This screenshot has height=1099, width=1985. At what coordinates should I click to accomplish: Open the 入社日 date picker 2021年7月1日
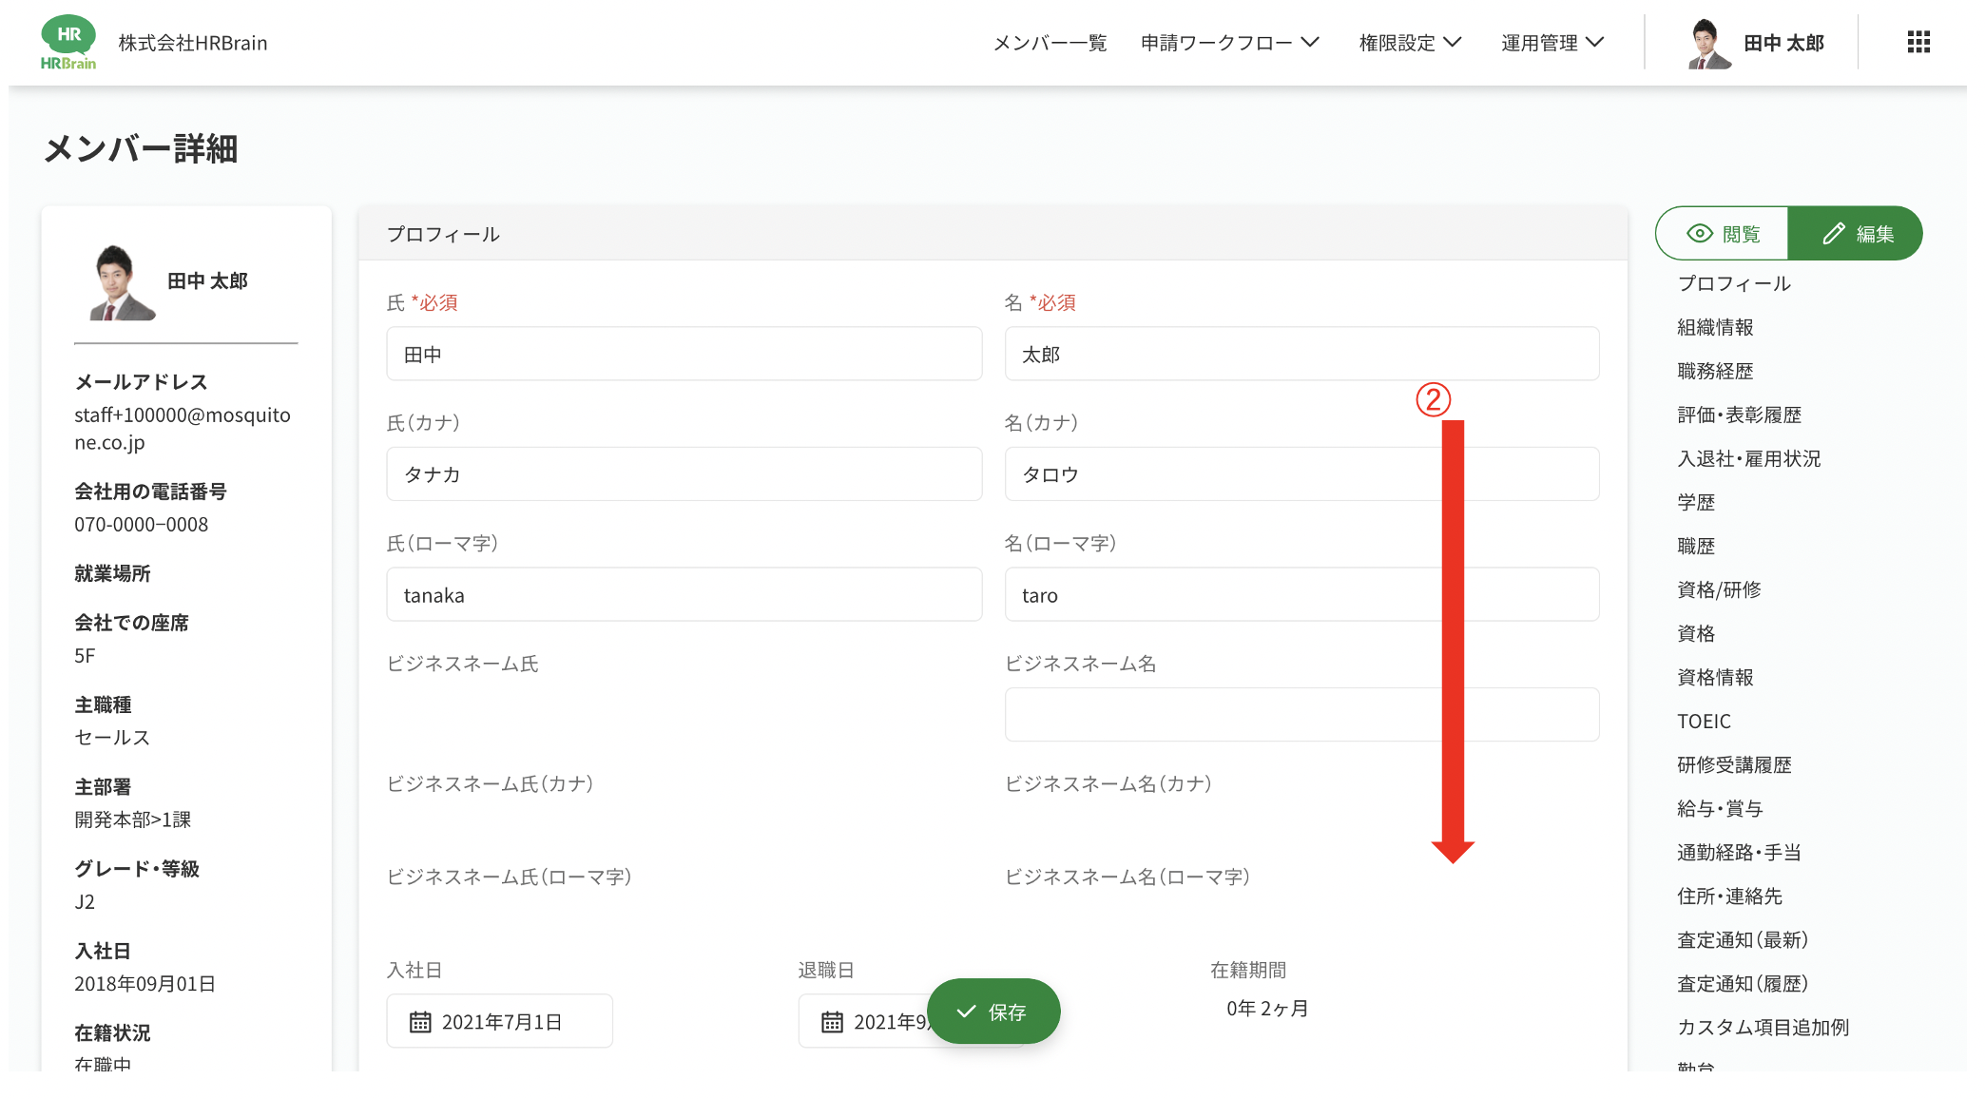500,1021
